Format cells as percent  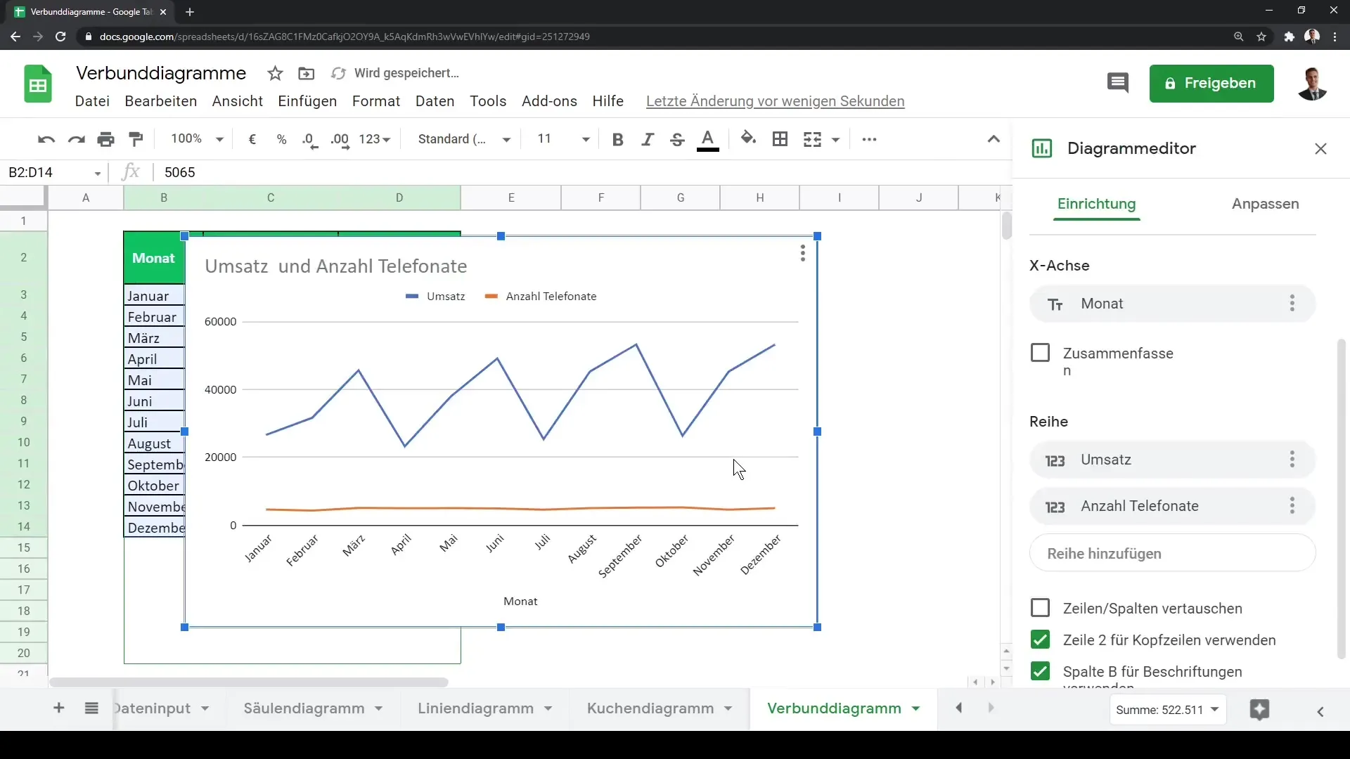coord(282,139)
